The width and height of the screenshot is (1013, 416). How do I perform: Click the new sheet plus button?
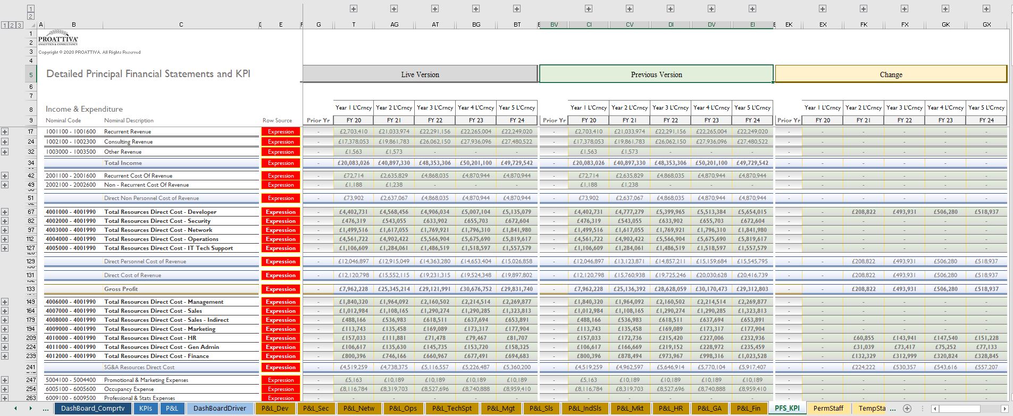[907, 409]
